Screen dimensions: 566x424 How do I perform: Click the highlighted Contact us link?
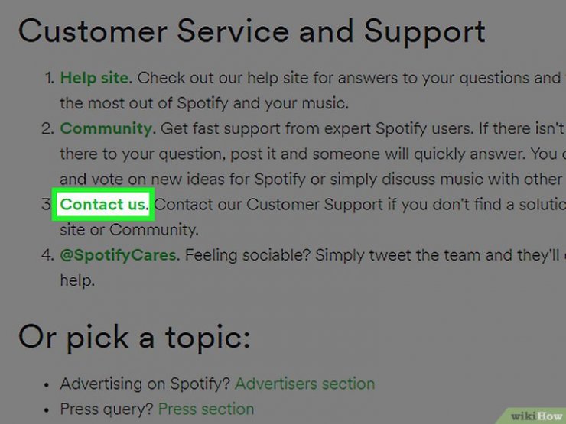click(104, 205)
